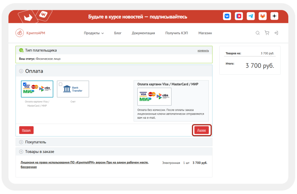This screenshot has width=297, height=194.
Task: Open the VK social link icon
Action: (x=227, y=16)
